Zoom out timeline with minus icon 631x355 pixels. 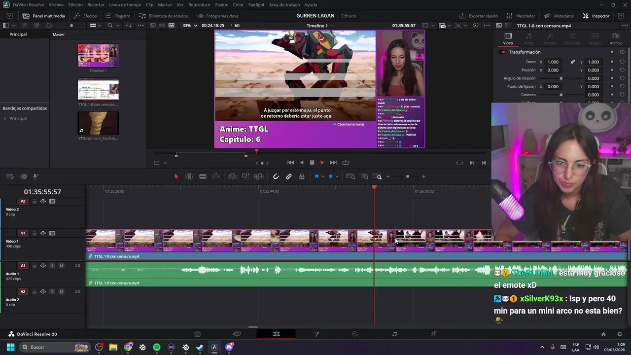(x=388, y=177)
